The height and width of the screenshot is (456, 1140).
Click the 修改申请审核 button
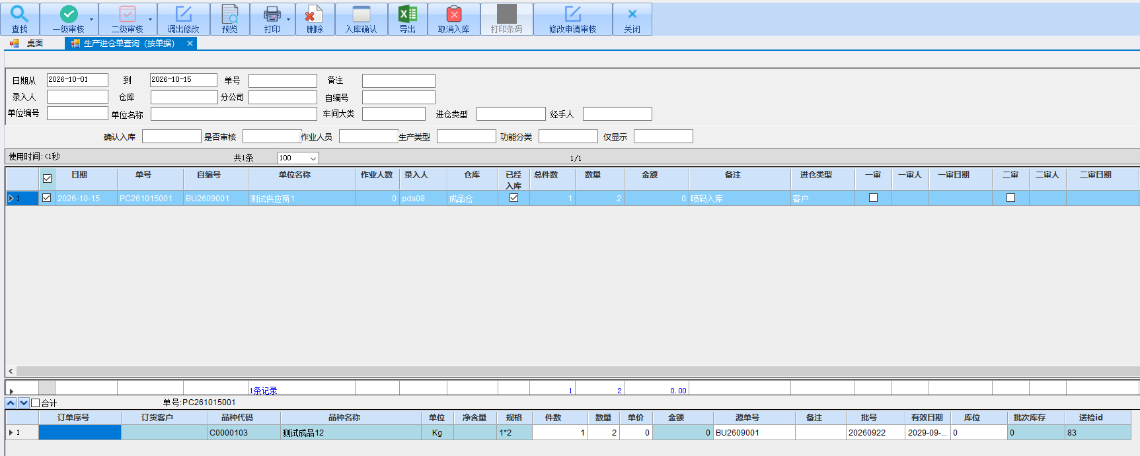click(573, 19)
